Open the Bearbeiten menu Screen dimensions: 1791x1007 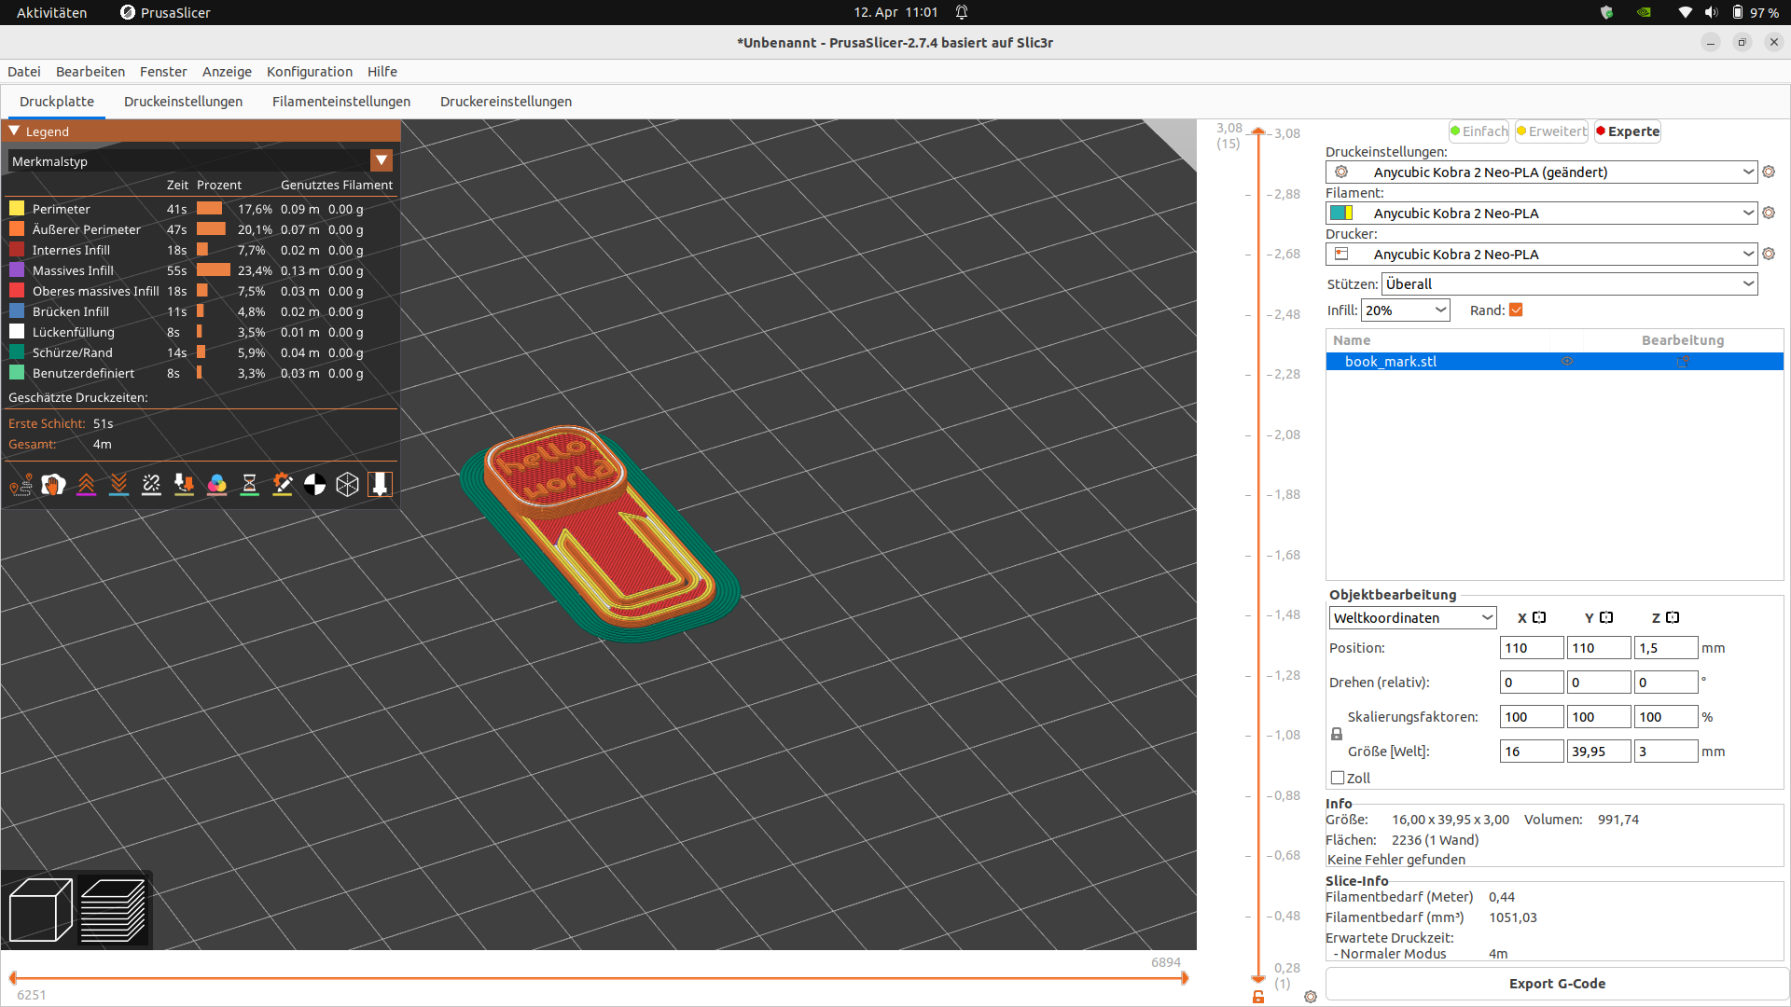pos(90,72)
